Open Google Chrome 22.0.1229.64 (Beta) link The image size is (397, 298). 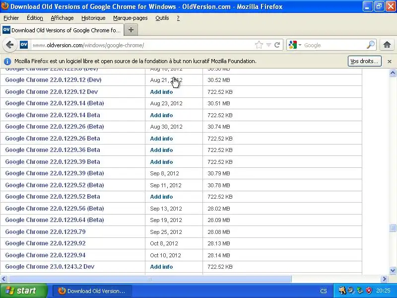click(x=55, y=220)
